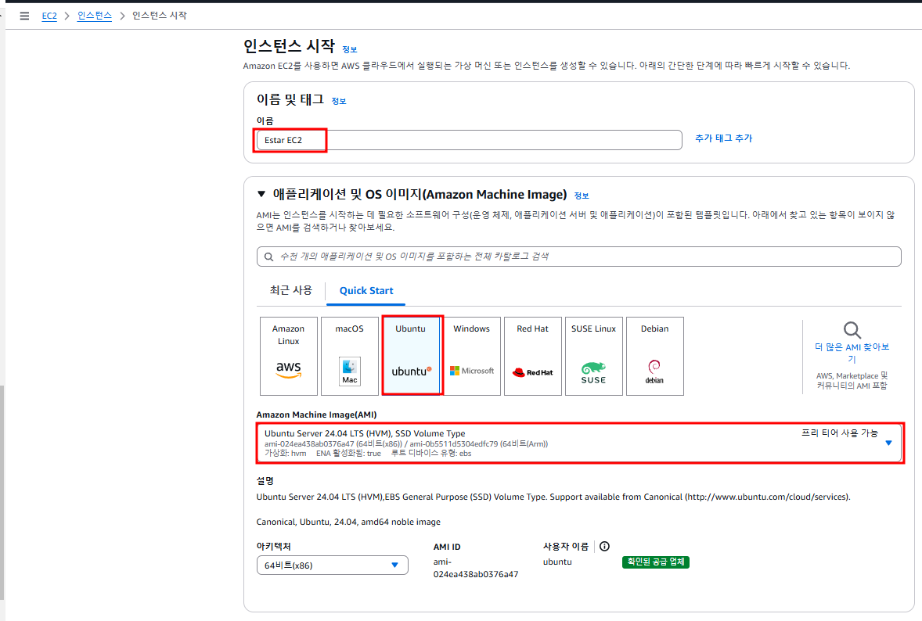Click the EC2 breadcrumb link
The height and width of the screenshot is (621, 922).
49,16
